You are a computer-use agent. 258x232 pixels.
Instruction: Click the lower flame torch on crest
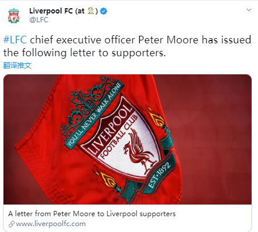click(x=108, y=180)
